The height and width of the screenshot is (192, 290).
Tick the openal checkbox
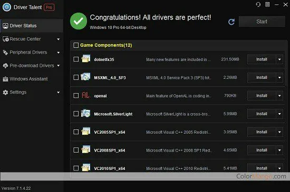(76, 96)
